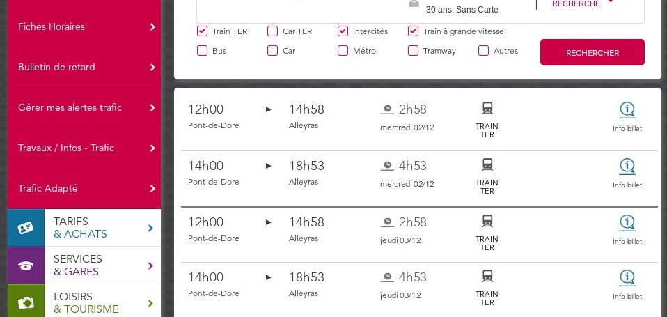Open Travaux / Infos - Trafic menu item
Image resolution: width=667 pixels, height=317 pixels.
(x=84, y=148)
